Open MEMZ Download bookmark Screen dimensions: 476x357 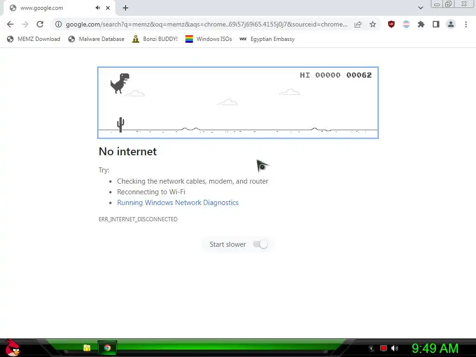[x=33, y=39]
